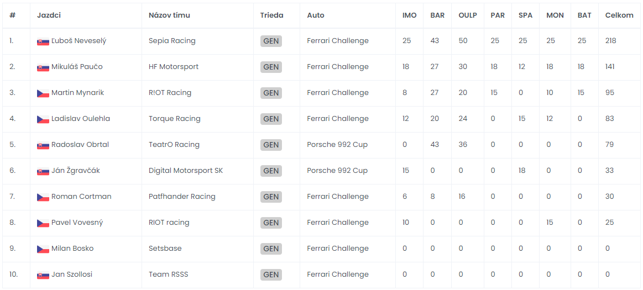Screen dimensions: 643x290
Task: Click the Slovak flag beside Ján Žgravčák
Action: (43, 171)
